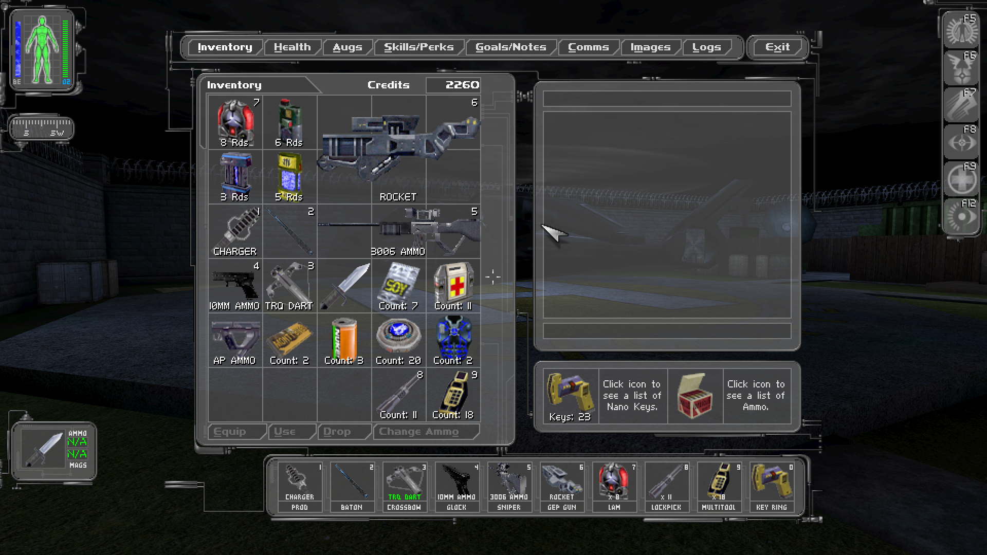Image resolution: width=987 pixels, height=555 pixels.
Task: Select the PROD slot 1 in toolbelt
Action: 300,487
